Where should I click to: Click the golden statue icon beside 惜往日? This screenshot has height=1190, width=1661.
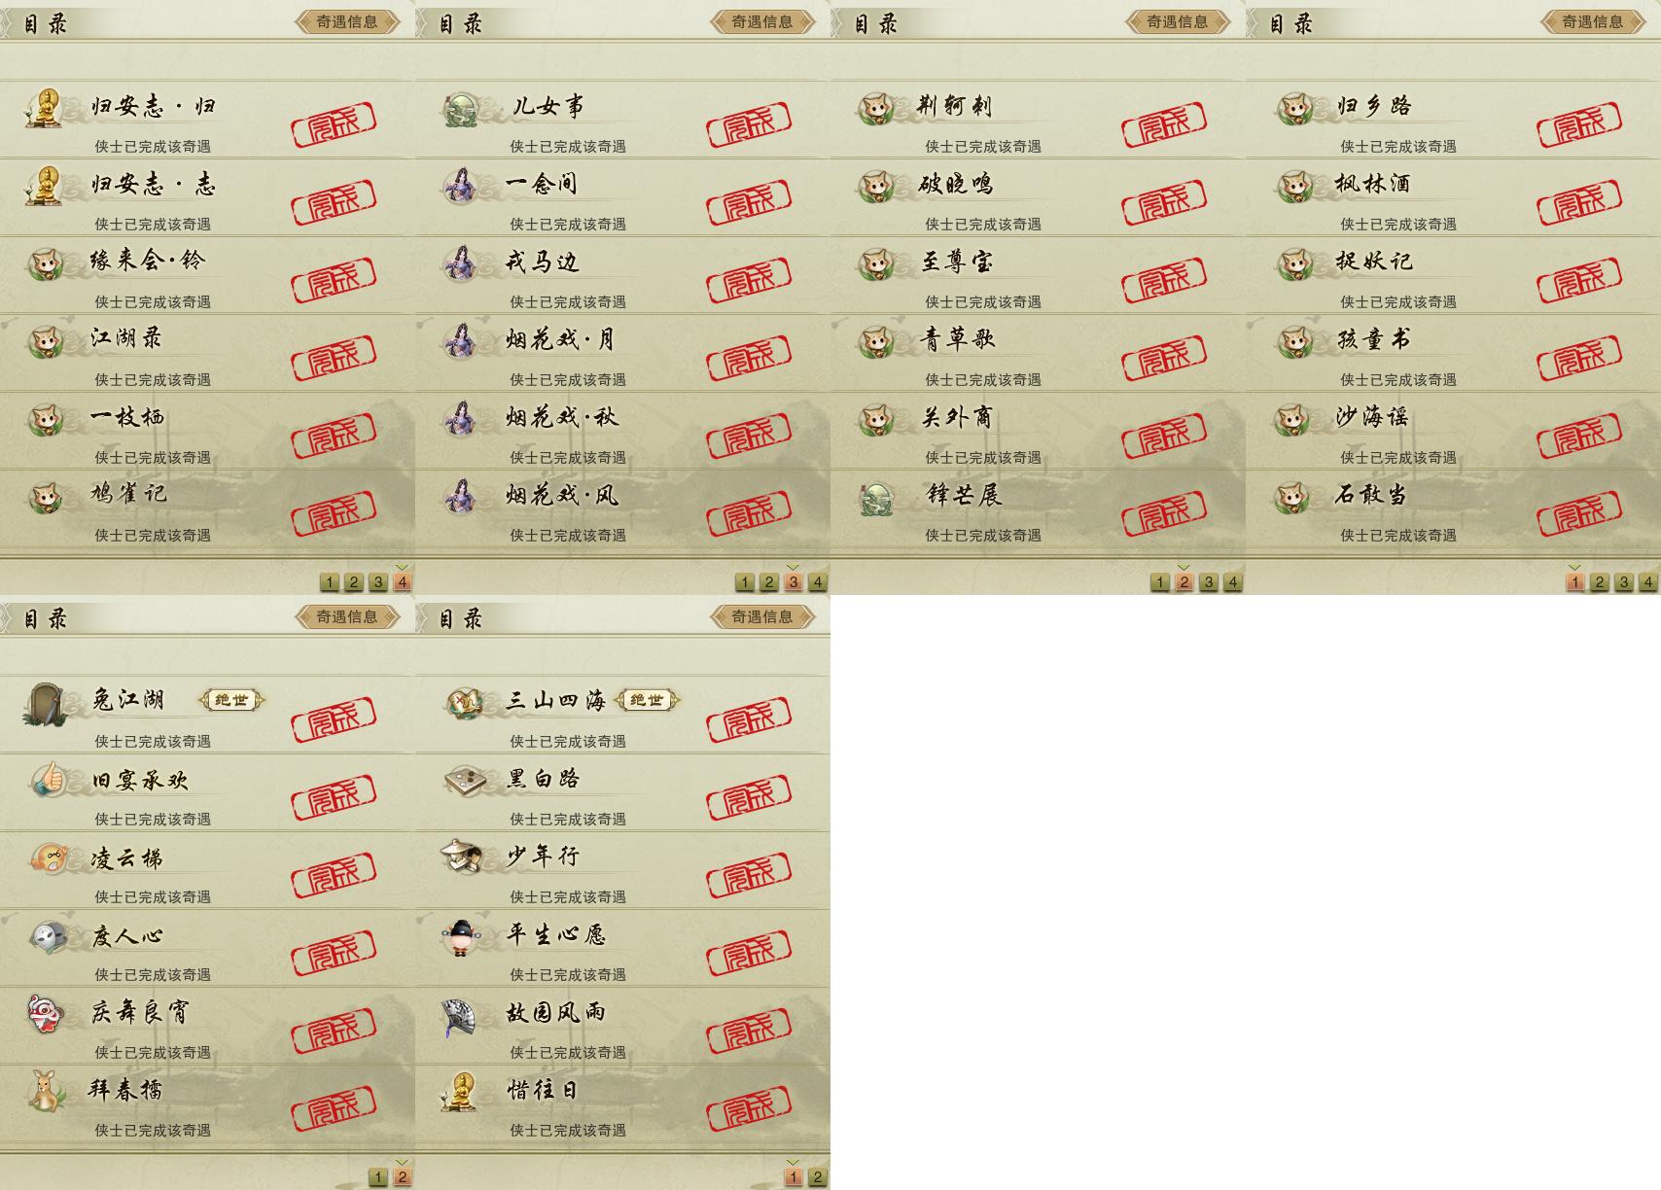(461, 1091)
